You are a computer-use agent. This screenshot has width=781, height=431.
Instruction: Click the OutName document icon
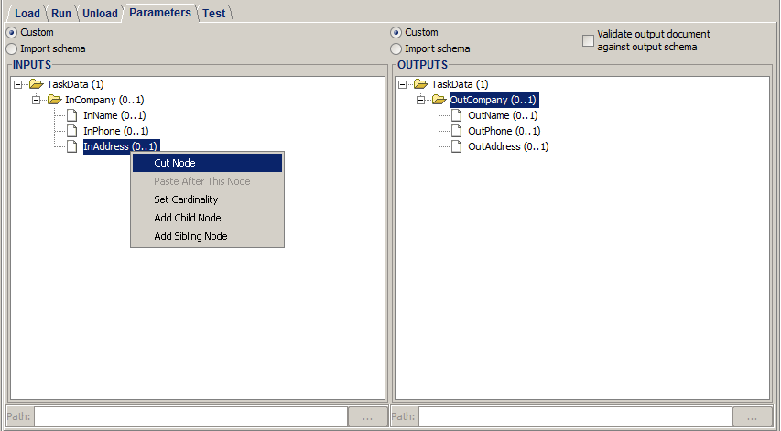[457, 115]
